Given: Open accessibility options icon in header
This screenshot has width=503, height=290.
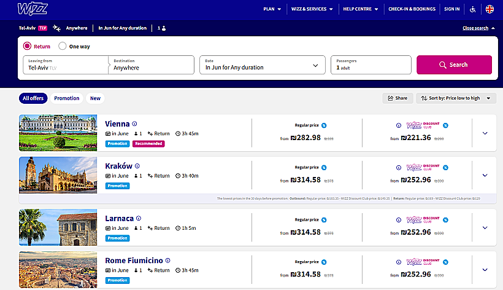Looking at the screenshot, I should point(472,9).
